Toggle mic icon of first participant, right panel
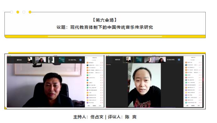The image size is (217, 123). click(x=199, y=62)
